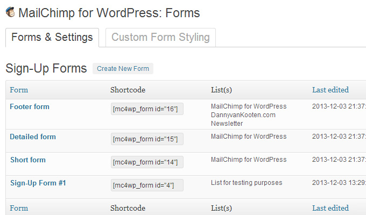Click the bottom Shortcode footer label

128,208
